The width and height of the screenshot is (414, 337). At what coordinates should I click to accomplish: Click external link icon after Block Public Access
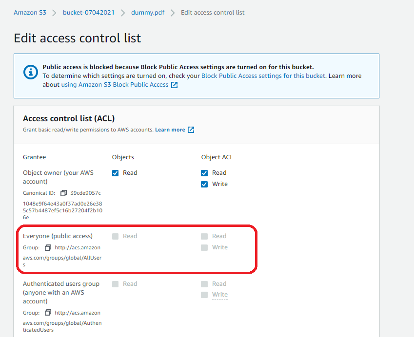(x=174, y=84)
